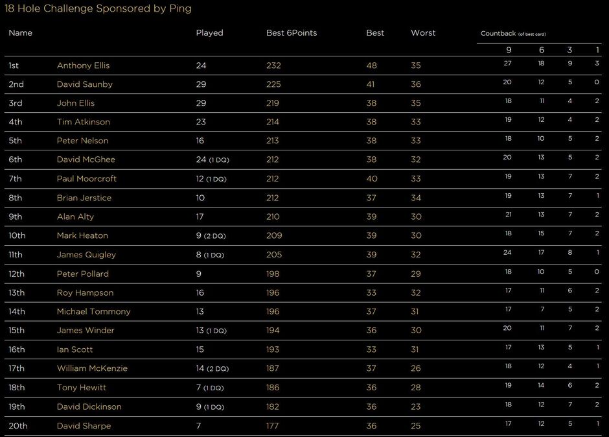Select James Quigley name link
609x437 pixels.
tap(86, 255)
